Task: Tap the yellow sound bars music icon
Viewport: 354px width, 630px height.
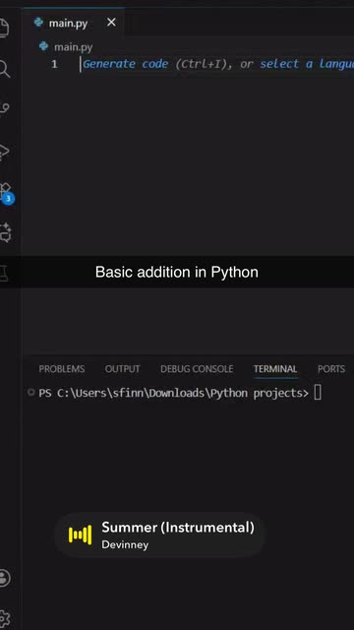Action: 80,535
